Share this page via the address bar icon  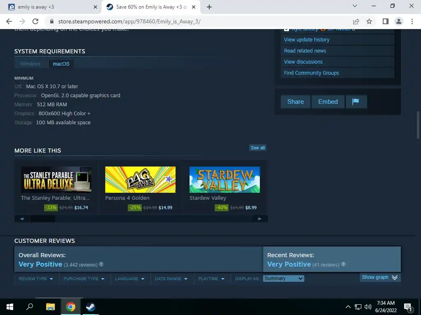pos(356,21)
